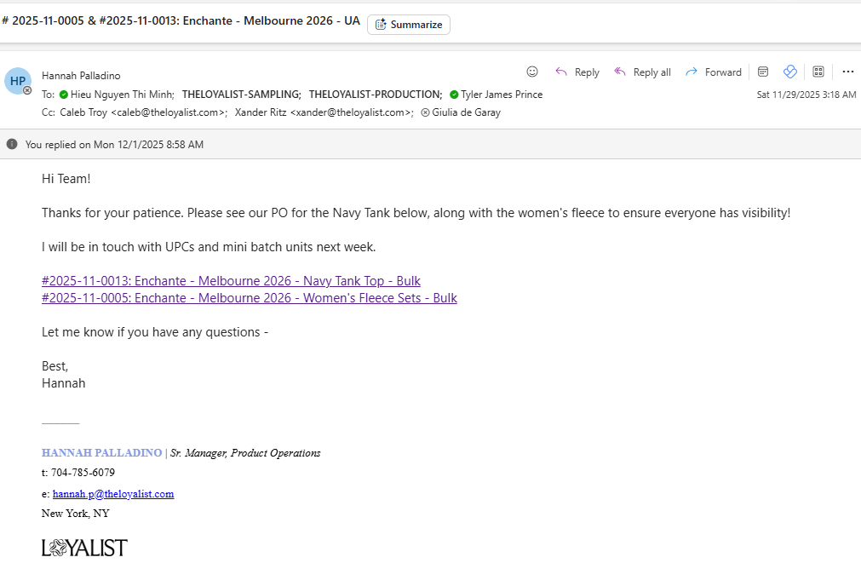Screen dimensions: 861x563
Task: Click Cc recipient Giulia de Garay
Action: [465, 112]
